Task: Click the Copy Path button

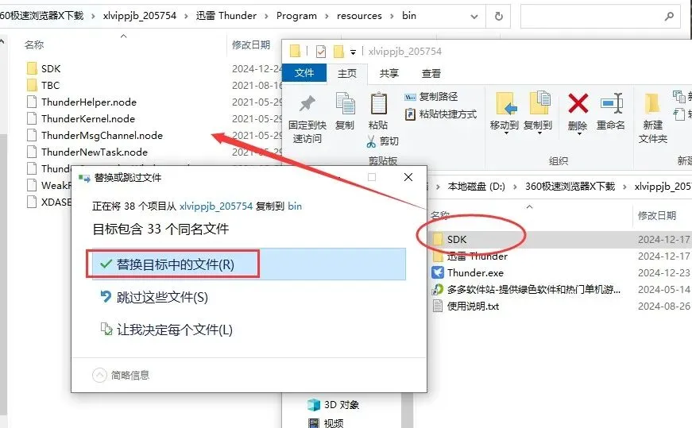Action: tap(431, 97)
